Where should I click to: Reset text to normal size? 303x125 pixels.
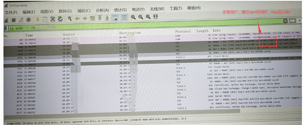[148, 17]
